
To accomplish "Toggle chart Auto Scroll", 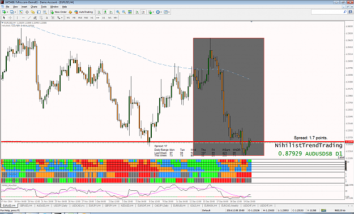I will tap(137, 12).
